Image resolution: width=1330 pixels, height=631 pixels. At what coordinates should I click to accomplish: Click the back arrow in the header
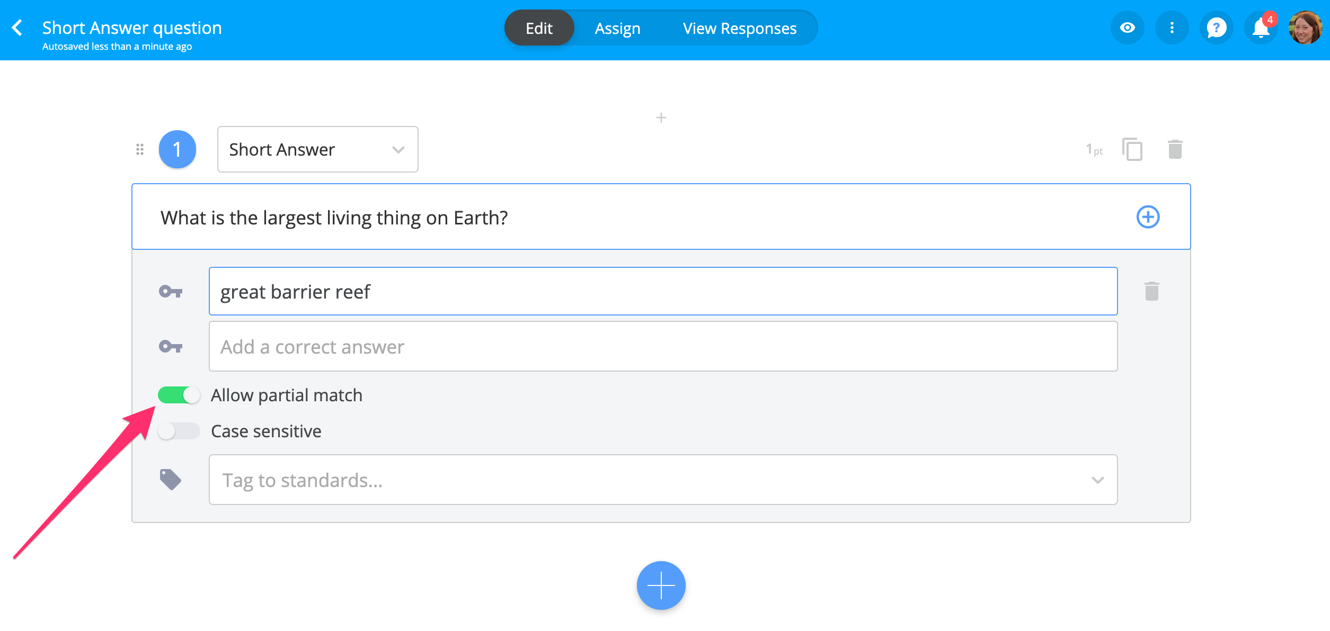pos(17,28)
